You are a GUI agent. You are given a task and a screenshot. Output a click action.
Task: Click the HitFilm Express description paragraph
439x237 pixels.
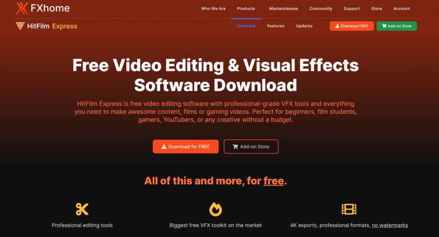[216, 112]
